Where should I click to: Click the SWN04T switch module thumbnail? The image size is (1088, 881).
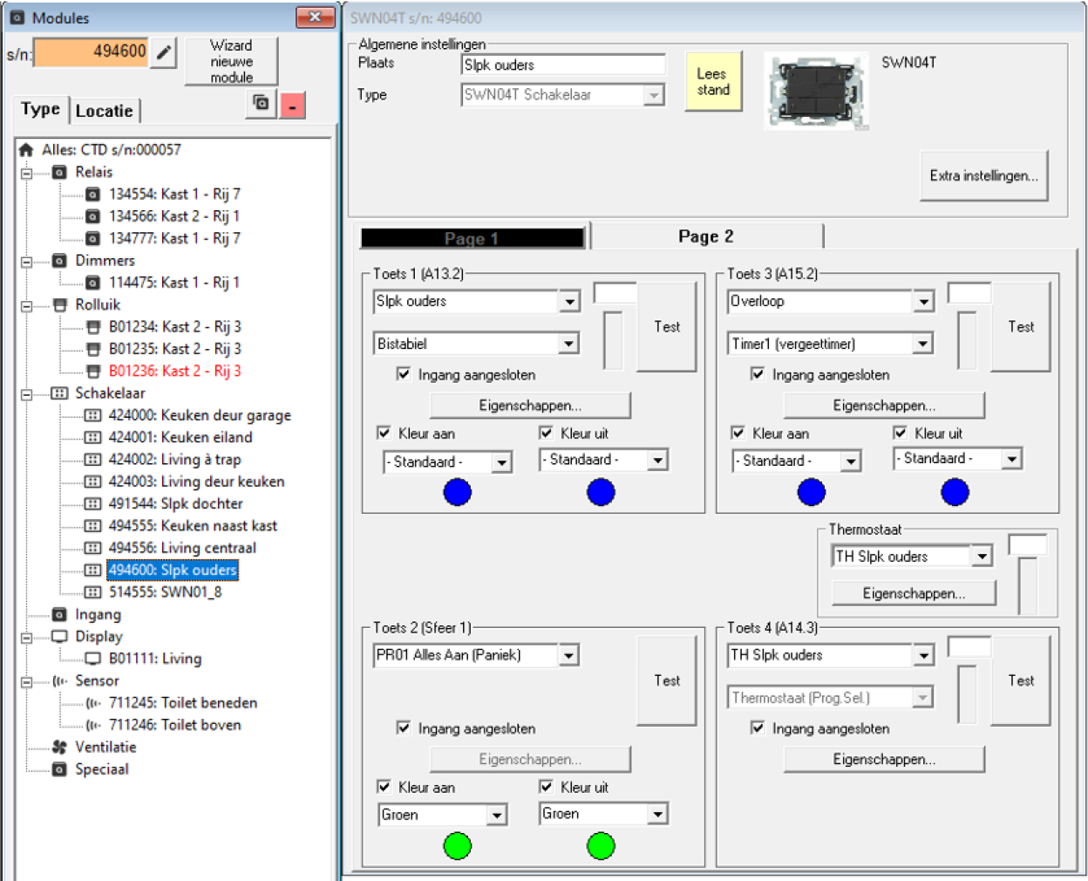point(817,91)
